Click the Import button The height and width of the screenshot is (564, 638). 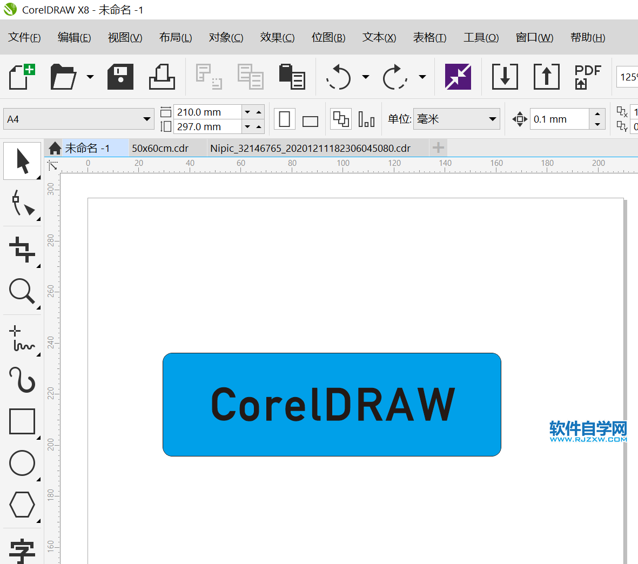[x=505, y=77]
